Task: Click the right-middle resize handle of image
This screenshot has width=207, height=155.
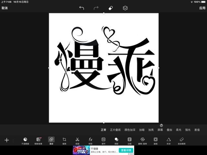Action: click(158, 68)
